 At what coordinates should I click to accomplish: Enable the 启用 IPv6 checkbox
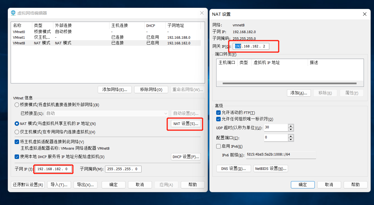point(218,146)
